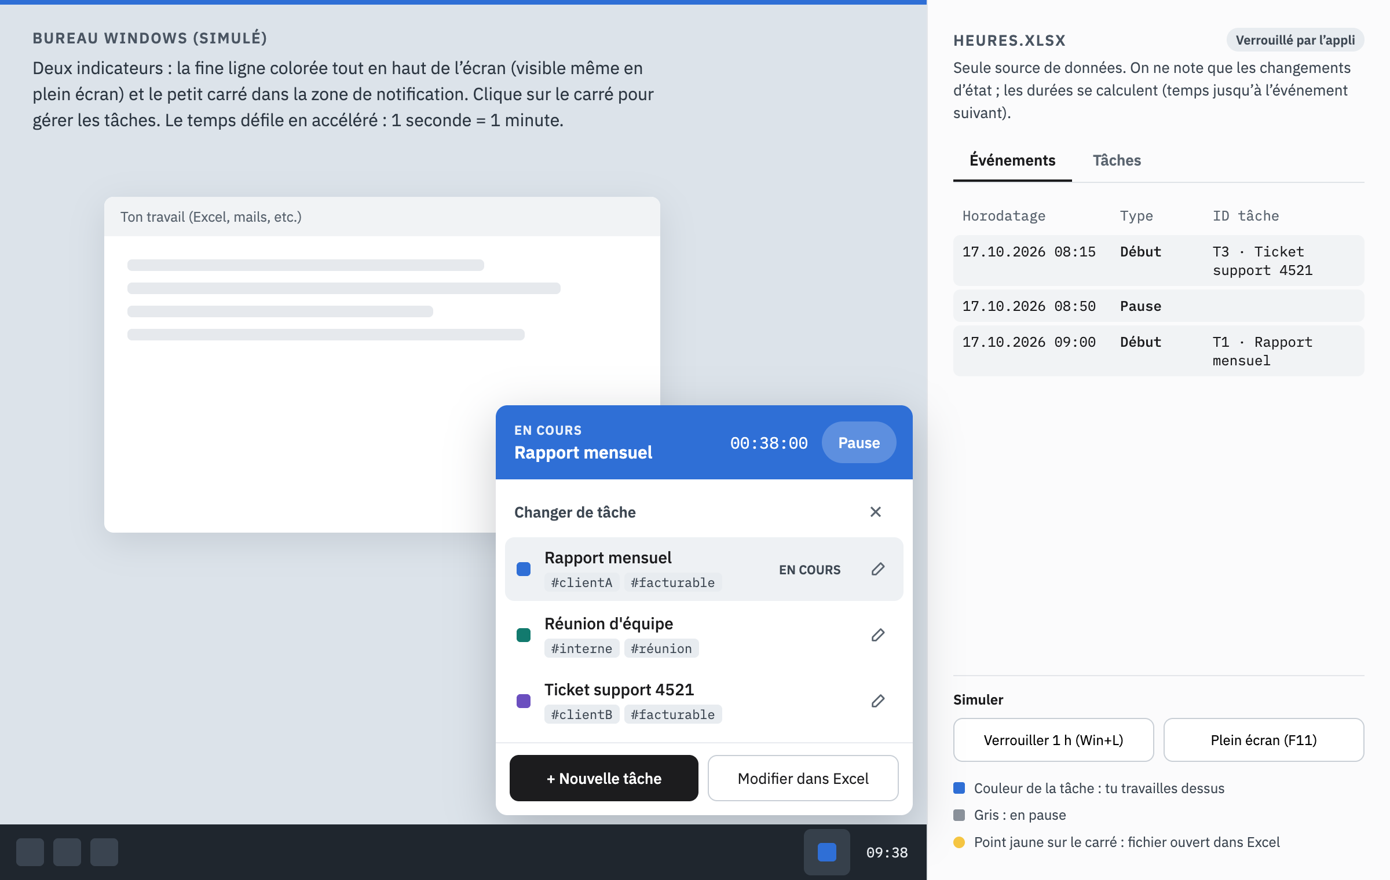The image size is (1390, 880).
Task: Open the second taskbar app icon
Action: 67,852
